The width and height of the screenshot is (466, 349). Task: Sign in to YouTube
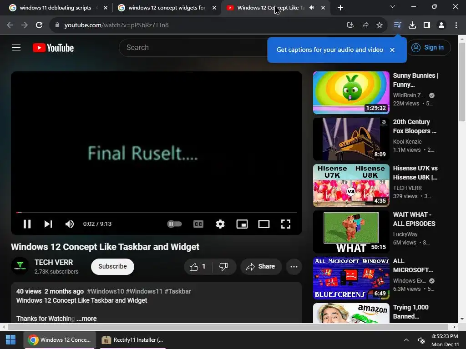tap(428, 47)
